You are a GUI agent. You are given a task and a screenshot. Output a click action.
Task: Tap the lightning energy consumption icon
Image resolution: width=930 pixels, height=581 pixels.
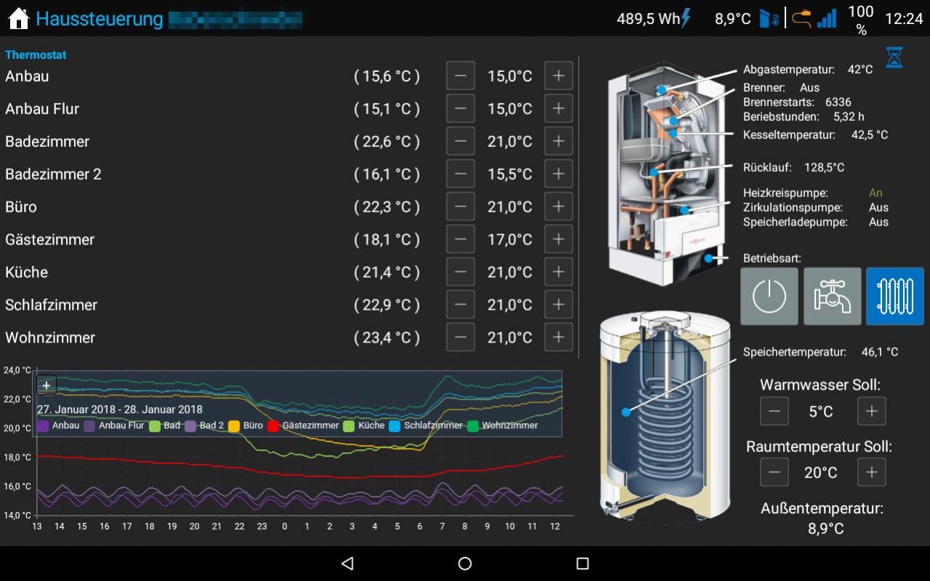pos(686,19)
